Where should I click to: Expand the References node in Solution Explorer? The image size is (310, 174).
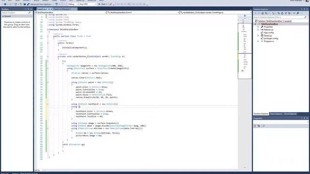click(x=258, y=30)
